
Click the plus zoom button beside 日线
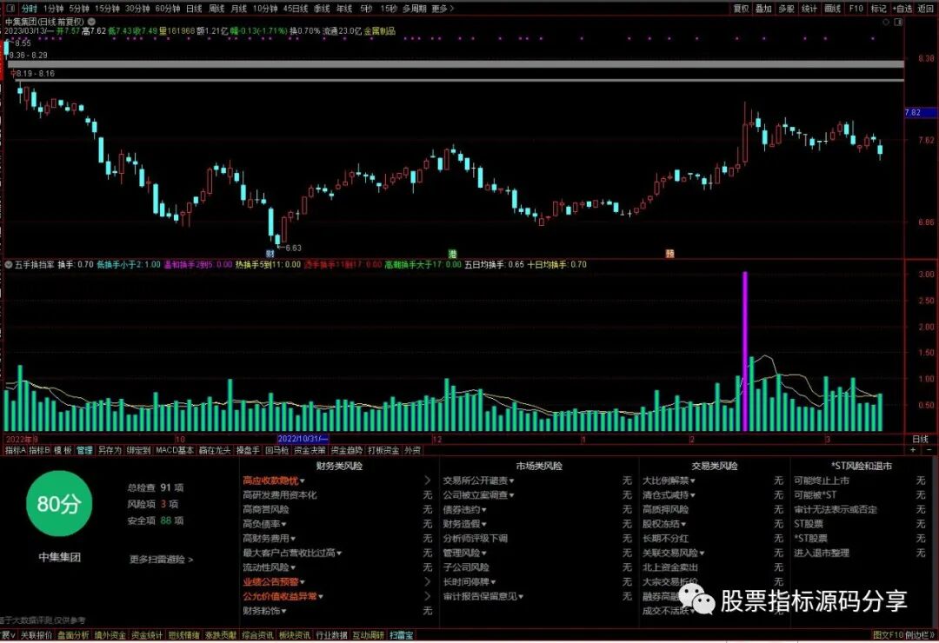tap(915, 449)
